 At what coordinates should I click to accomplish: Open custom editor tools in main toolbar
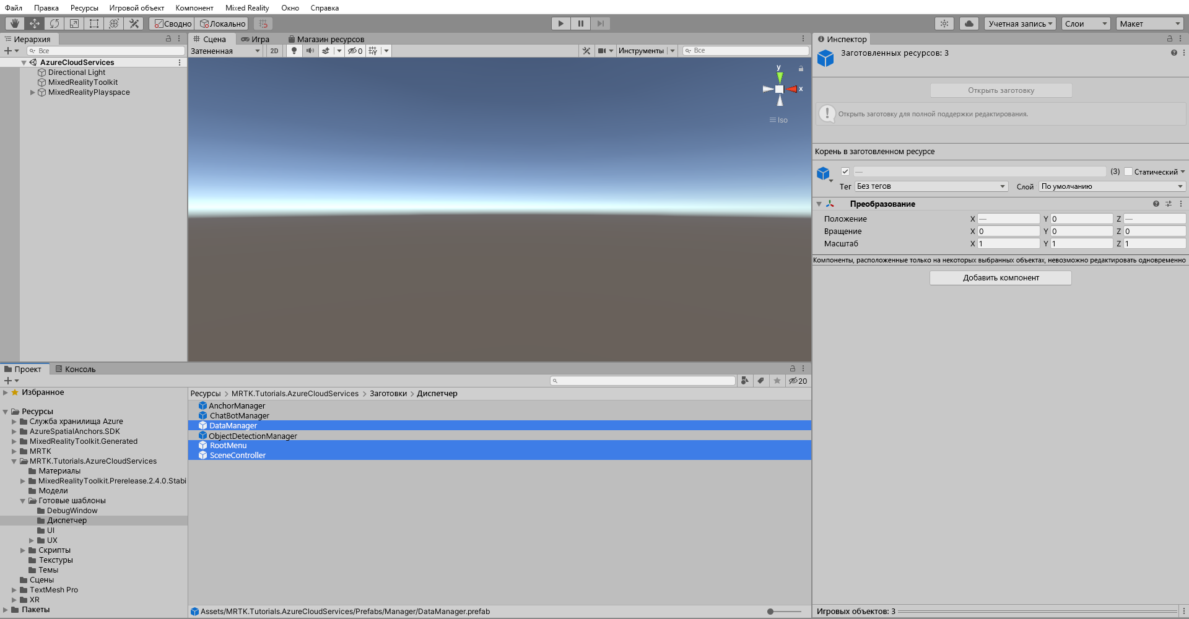coord(134,24)
